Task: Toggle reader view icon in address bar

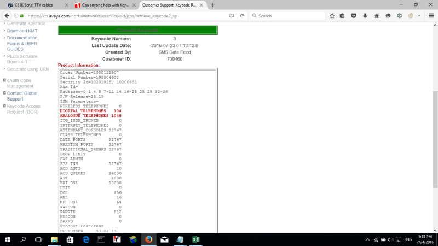Action: click(x=231, y=16)
